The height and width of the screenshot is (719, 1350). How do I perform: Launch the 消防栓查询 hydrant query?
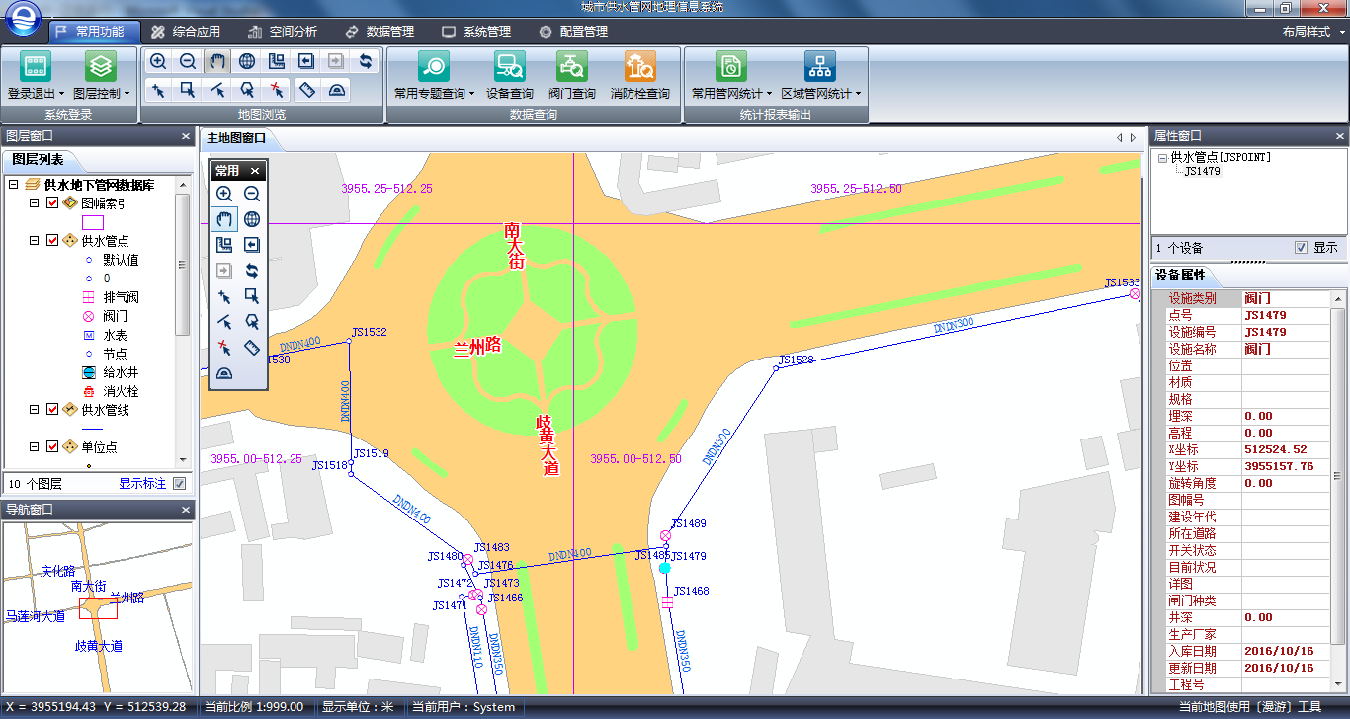tap(640, 76)
